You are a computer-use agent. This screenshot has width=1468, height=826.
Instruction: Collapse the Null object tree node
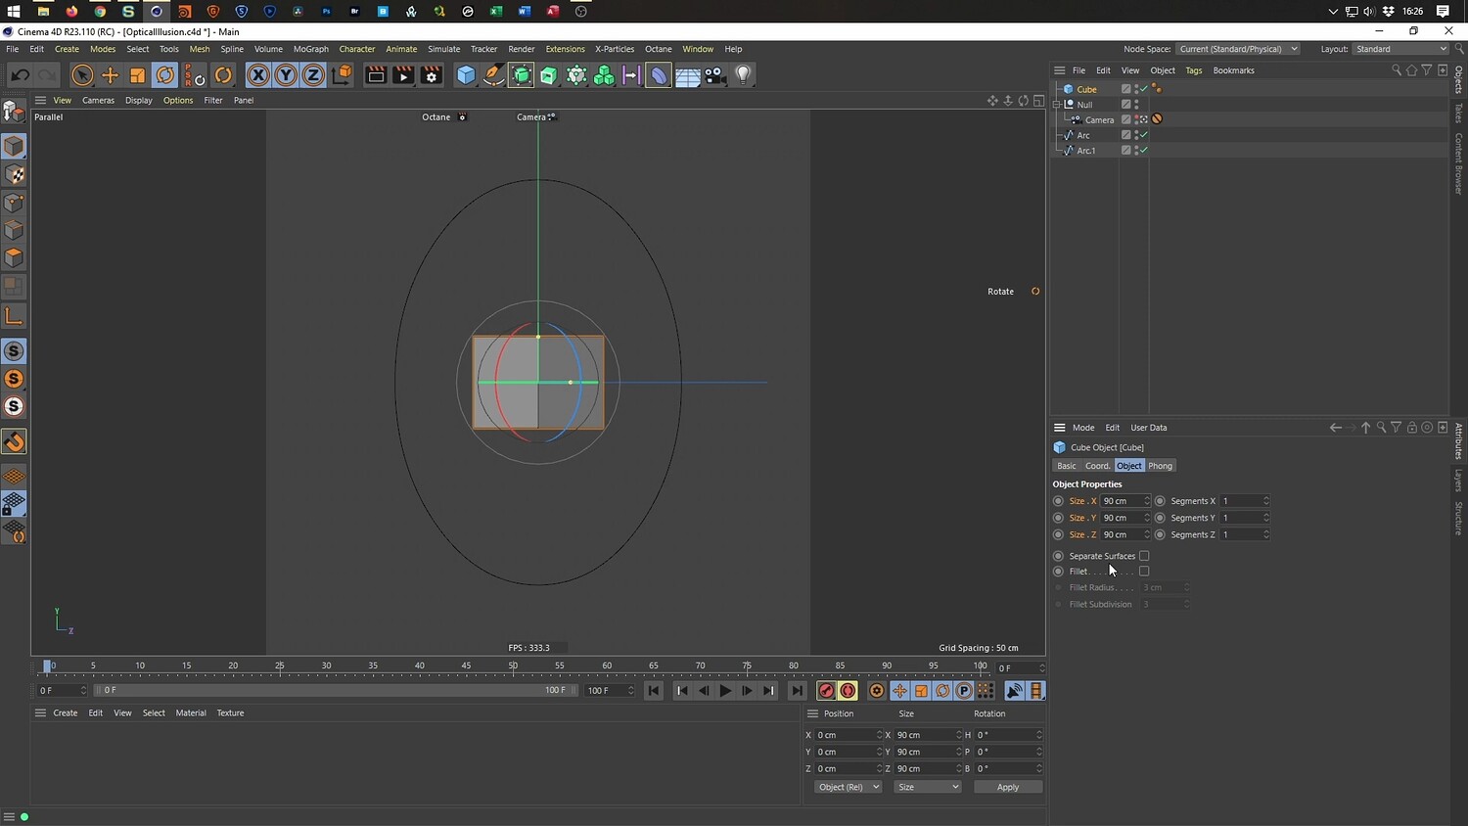click(x=1057, y=105)
